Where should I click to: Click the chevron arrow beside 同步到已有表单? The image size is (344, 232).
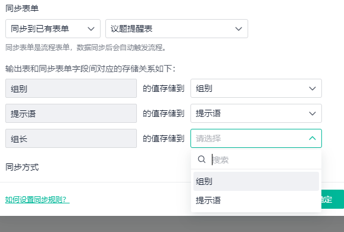(91, 29)
